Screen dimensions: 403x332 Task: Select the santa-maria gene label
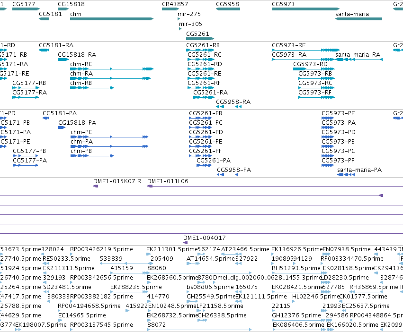(352, 14)
